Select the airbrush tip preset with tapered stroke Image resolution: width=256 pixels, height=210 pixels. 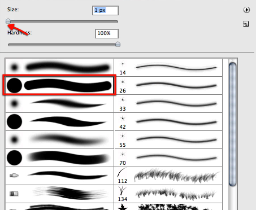click(59, 176)
